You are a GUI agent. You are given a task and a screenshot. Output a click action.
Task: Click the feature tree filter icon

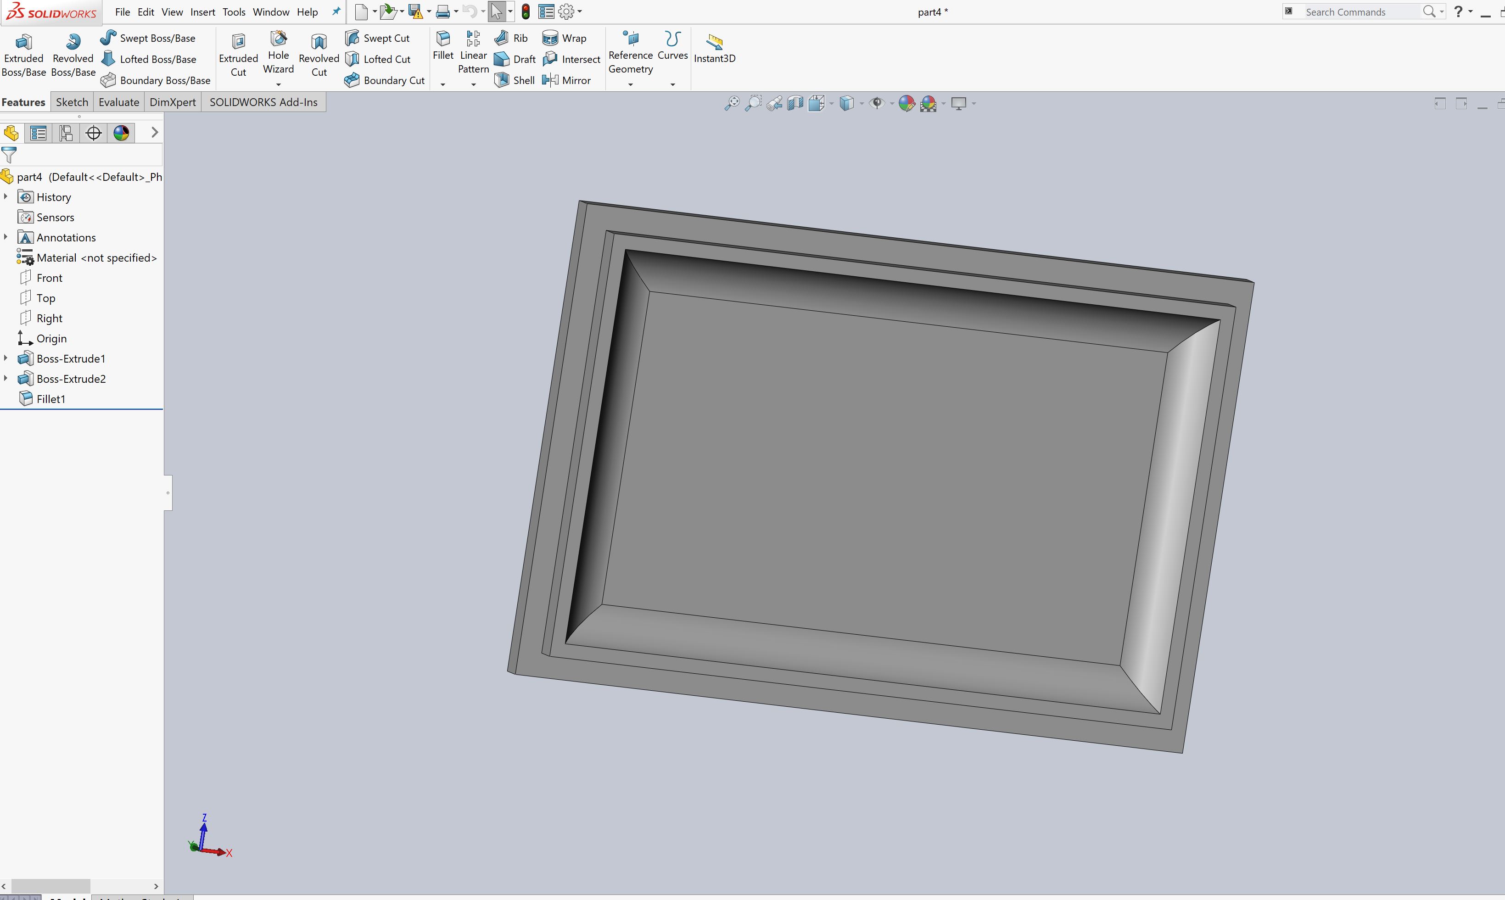[x=9, y=155]
